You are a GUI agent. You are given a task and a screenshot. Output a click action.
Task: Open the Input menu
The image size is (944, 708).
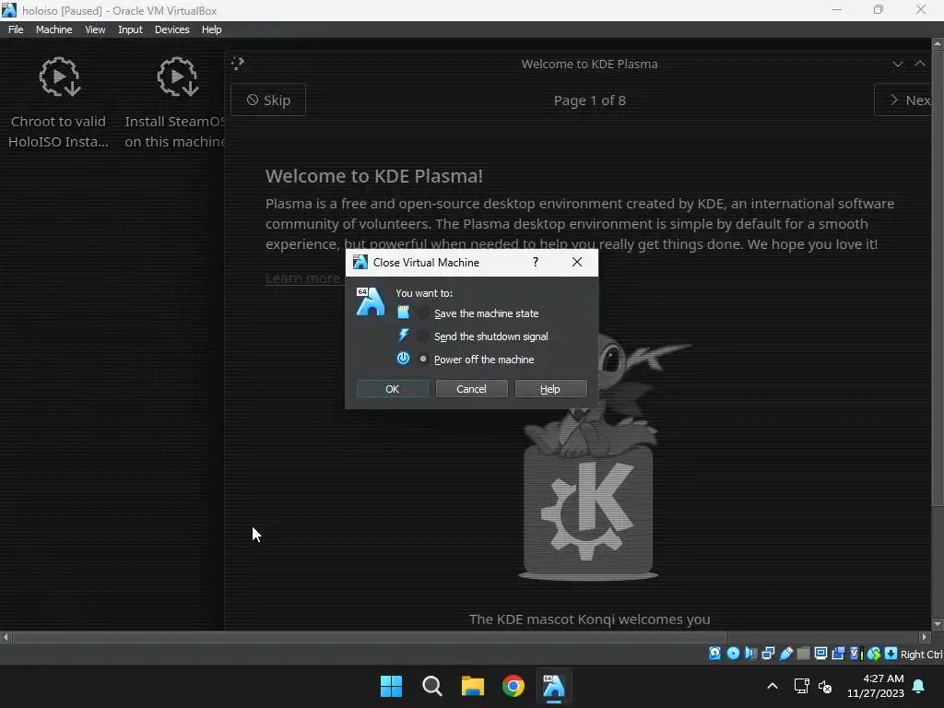tap(130, 29)
